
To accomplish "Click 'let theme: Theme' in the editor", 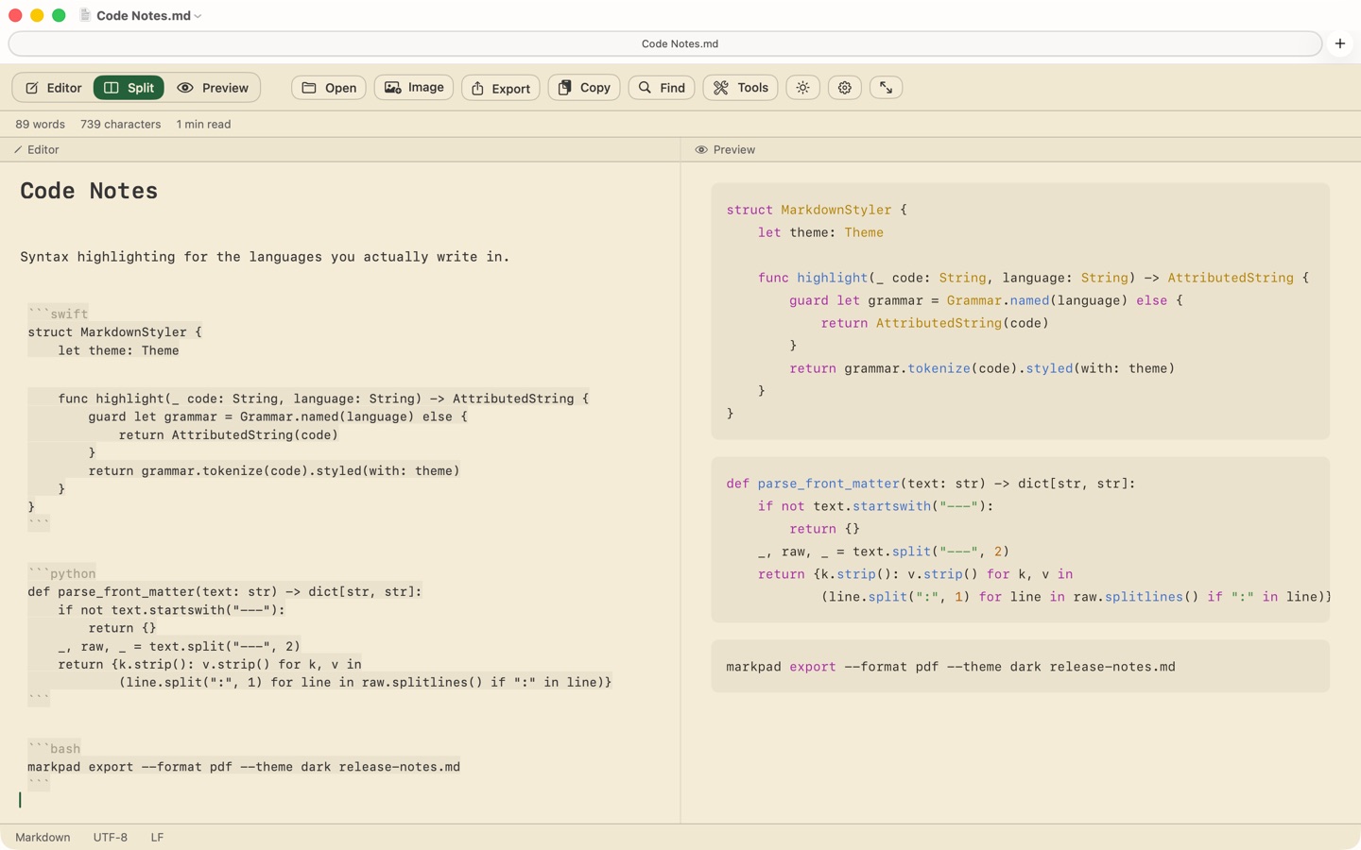I will click(118, 350).
